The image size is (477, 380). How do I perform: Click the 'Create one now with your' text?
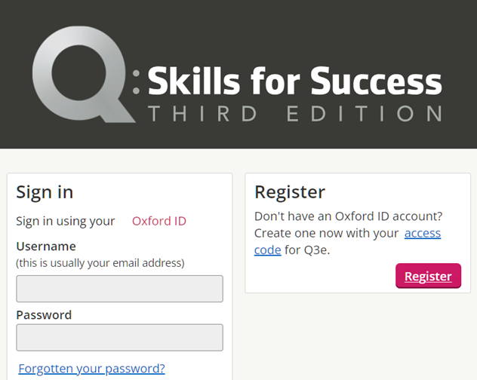326,233
